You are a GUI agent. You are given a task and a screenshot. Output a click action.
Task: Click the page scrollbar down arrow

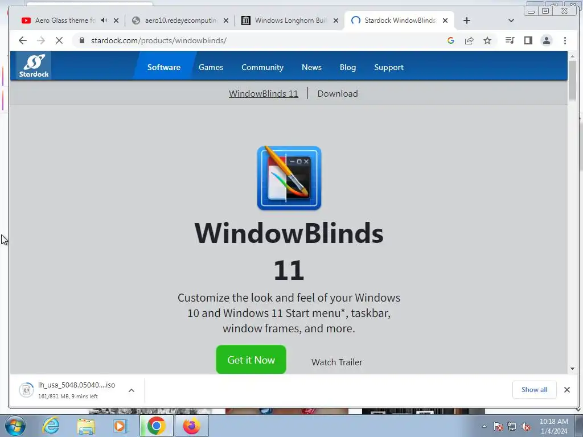pyautogui.click(x=572, y=369)
